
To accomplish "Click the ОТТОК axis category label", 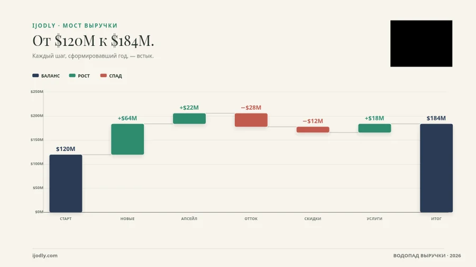I will pyautogui.click(x=251, y=218).
